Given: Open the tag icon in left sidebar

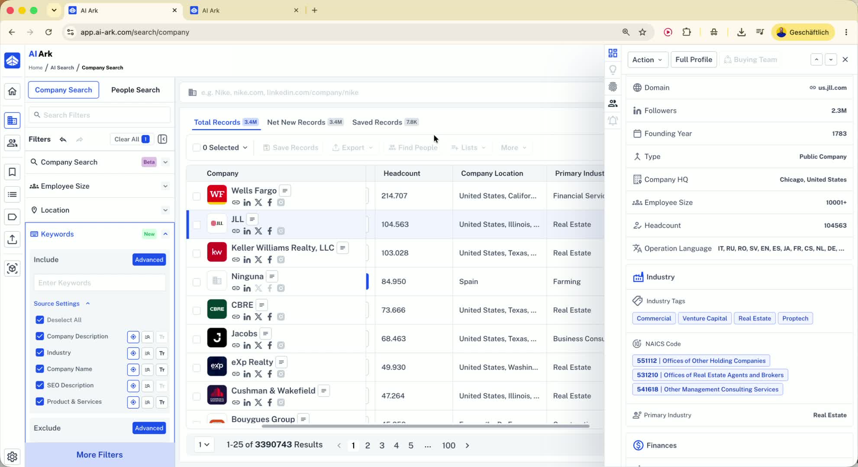Looking at the screenshot, I should pyautogui.click(x=12, y=217).
